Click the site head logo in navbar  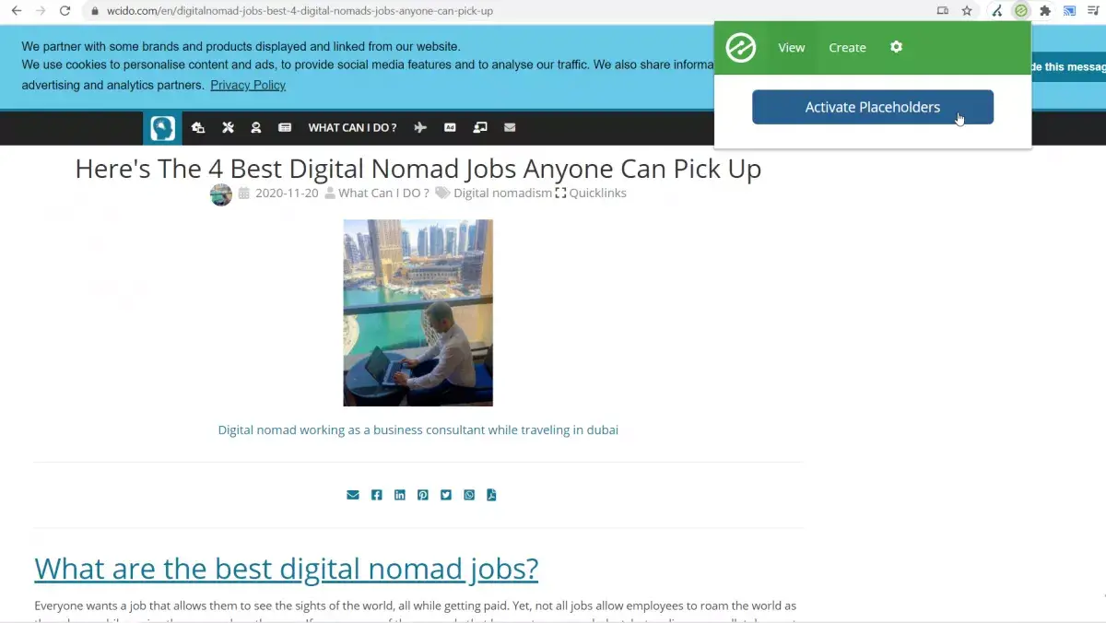point(162,128)
